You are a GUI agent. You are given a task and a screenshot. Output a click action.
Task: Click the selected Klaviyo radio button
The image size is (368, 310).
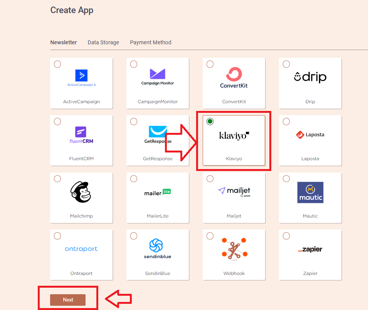210,121
